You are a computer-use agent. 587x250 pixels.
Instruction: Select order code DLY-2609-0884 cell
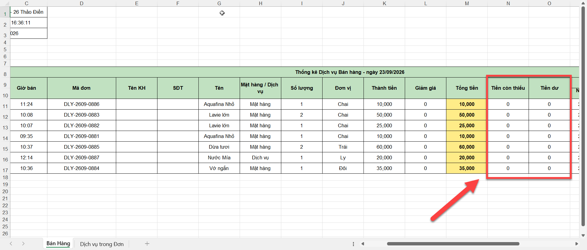click(82, 168)
